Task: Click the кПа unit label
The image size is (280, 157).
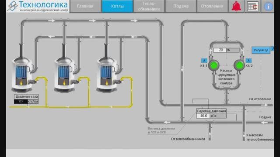Action: 213,116
